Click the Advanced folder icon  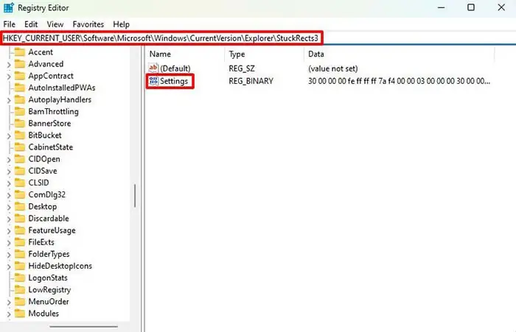(20, 64)
